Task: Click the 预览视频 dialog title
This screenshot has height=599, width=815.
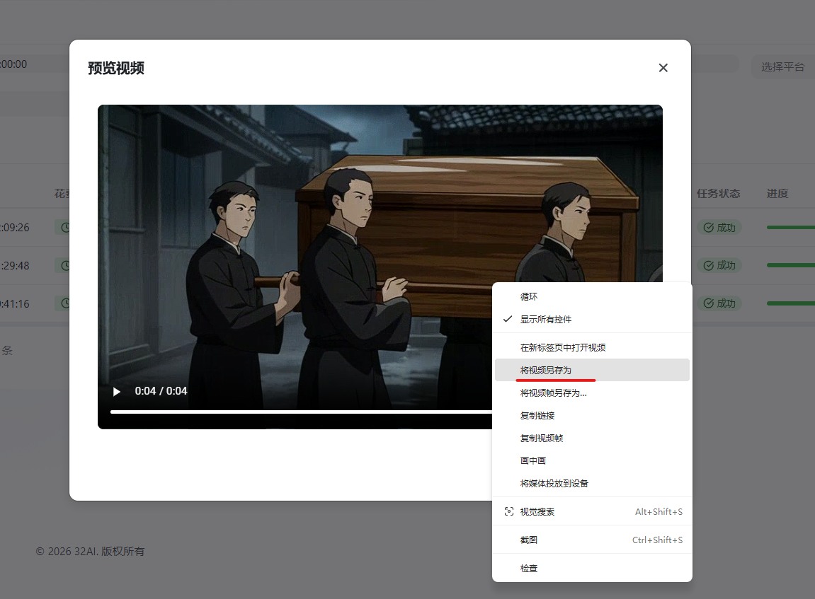Action: coord(116,68)
